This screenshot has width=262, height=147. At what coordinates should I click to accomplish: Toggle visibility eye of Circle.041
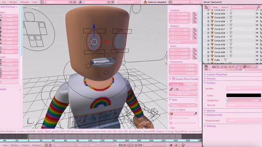[257, 56]
